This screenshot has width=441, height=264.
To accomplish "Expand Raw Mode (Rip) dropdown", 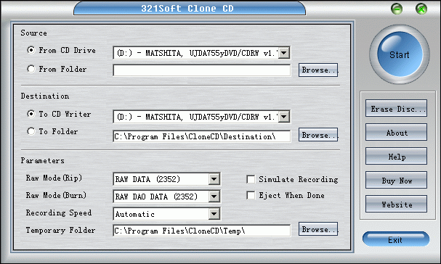I will click(214, 179).
